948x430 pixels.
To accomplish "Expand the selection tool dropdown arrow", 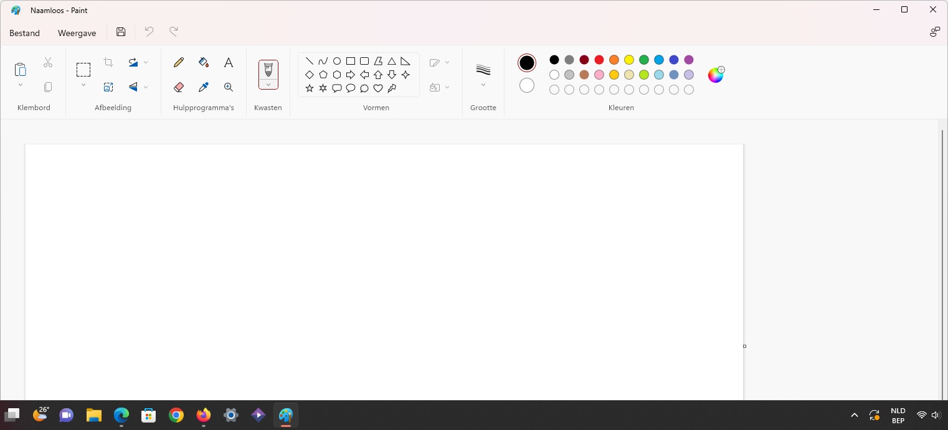I will tap(83, 85).
